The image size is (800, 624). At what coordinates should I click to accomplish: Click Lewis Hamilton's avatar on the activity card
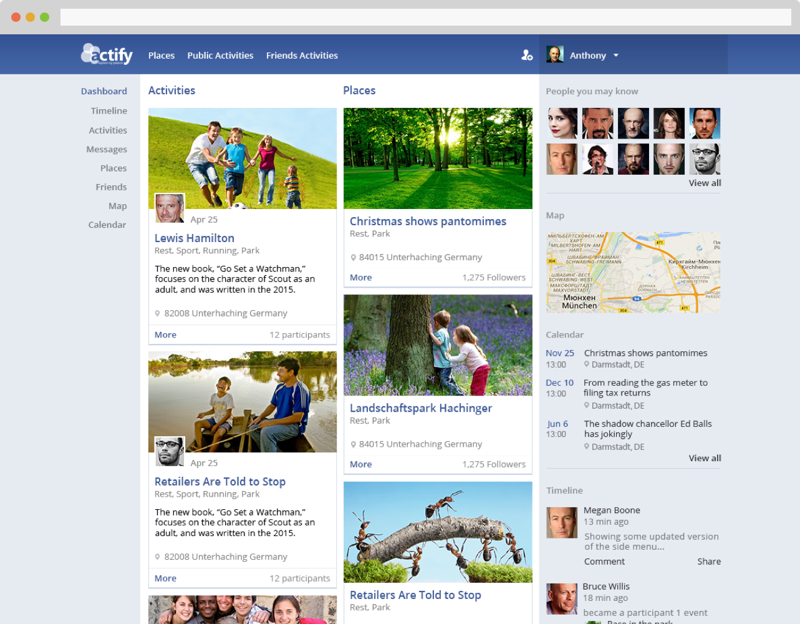click(170, 208)
